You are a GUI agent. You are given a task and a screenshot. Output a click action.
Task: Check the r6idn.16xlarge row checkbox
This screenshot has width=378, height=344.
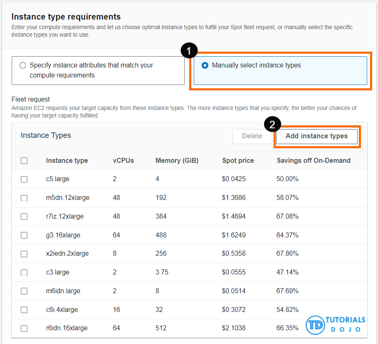click(x=24, y=328)
